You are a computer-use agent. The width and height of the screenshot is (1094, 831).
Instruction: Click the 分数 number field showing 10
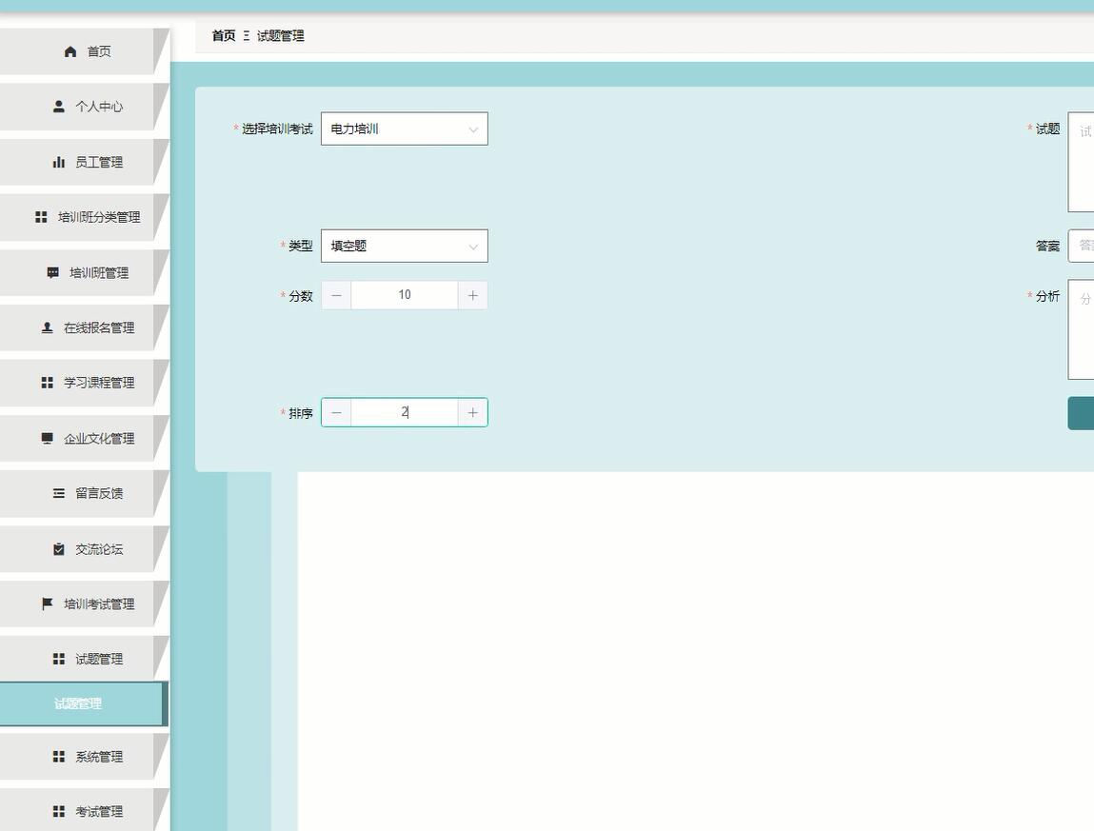point(404,295)
